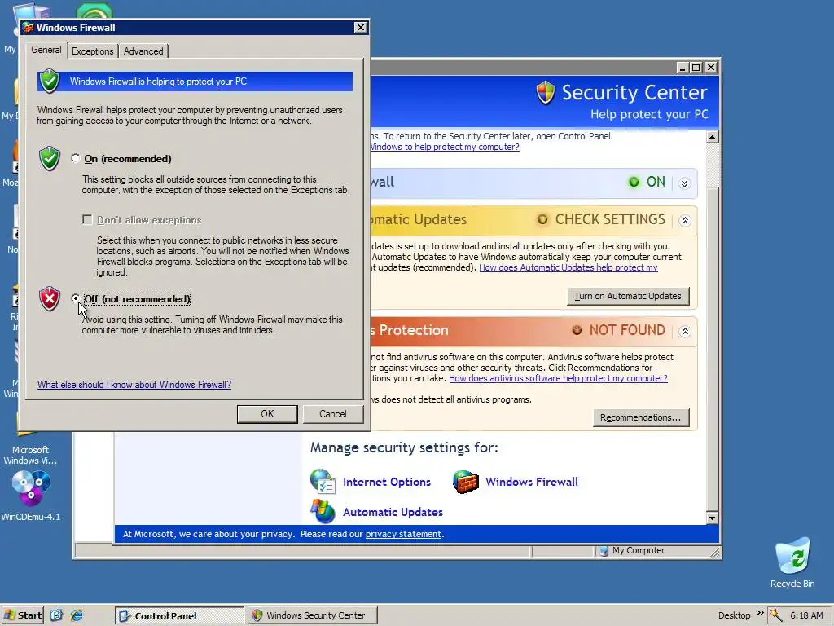Confirm with the OK button

click(x=267, y=414)
